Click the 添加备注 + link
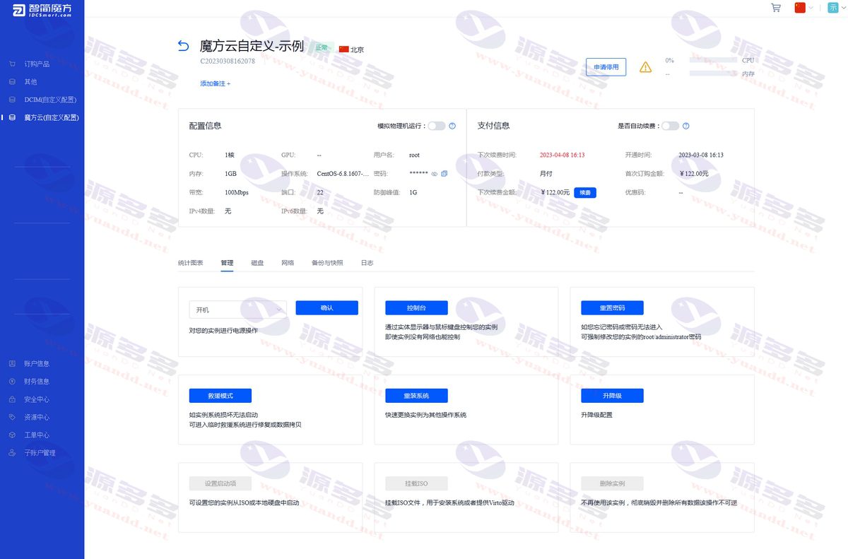This screenshot has height=559, width=848. pos(215,83)
